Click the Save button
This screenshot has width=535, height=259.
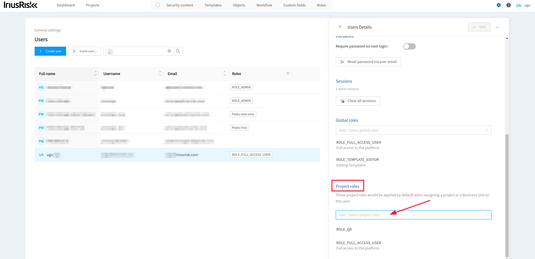click(479, 27)
